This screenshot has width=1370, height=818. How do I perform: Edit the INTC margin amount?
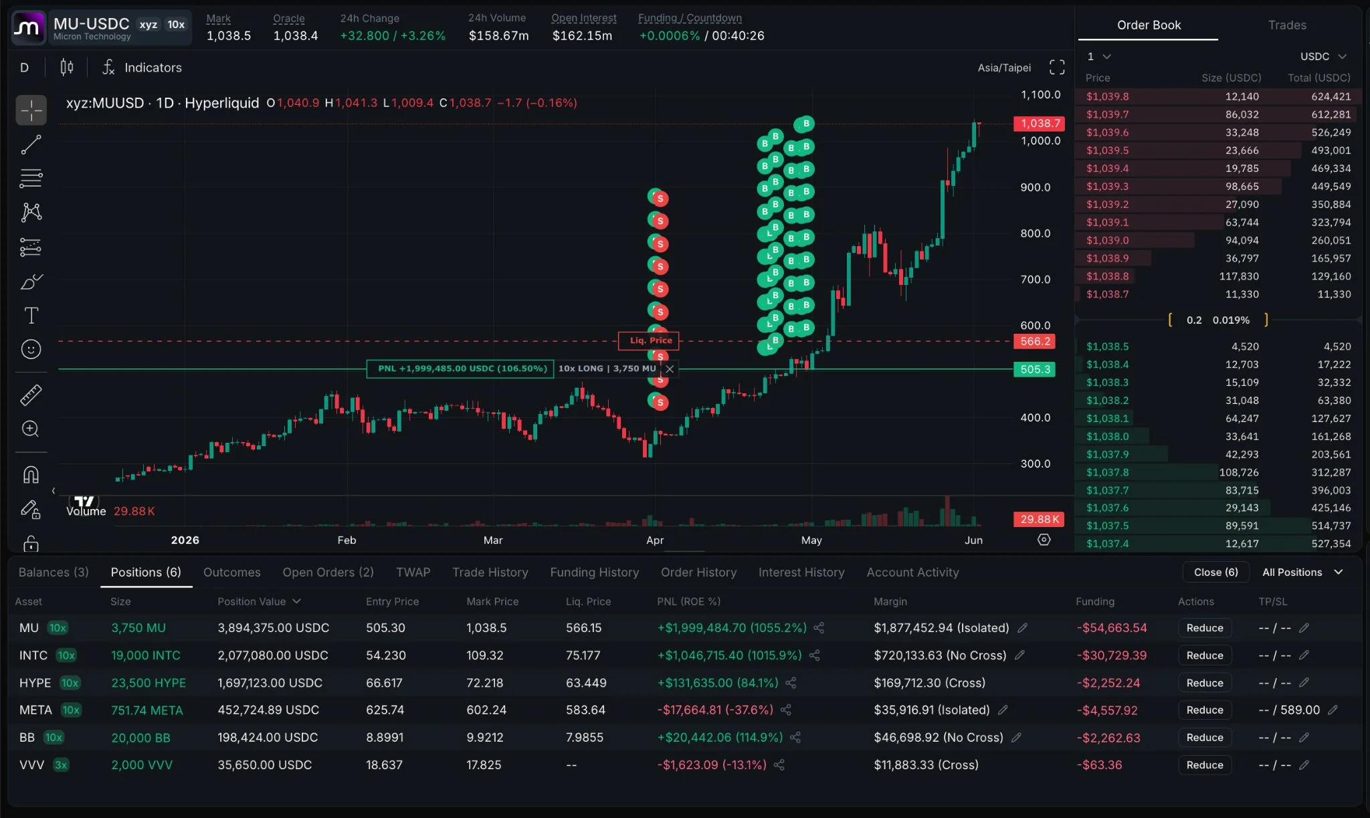[1019, 655]
